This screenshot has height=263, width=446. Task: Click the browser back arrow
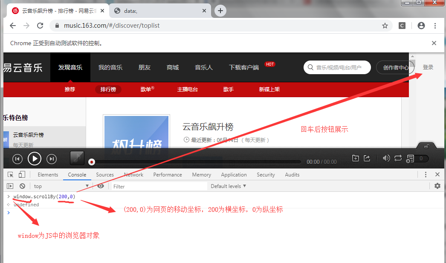13,26
